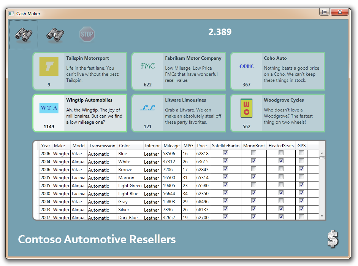
Task: Click the Transmission column header
Action: (102, 146)
